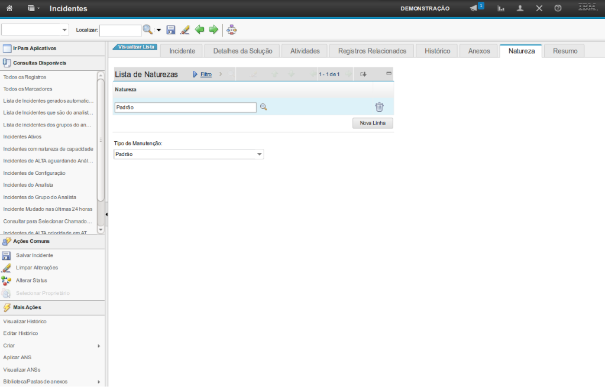605x387 pixels.
Task: Click the Nova Linha button
Action: pos(373,123)
